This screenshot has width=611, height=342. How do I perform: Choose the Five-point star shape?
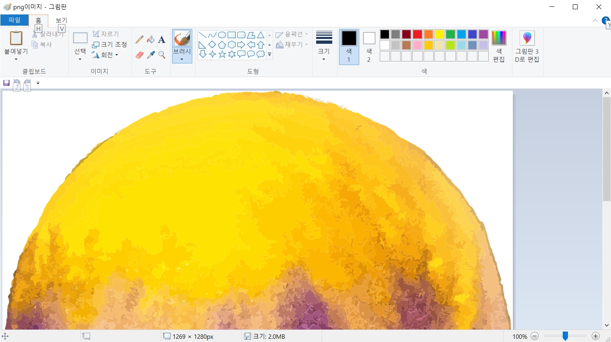tap(222, 54)
